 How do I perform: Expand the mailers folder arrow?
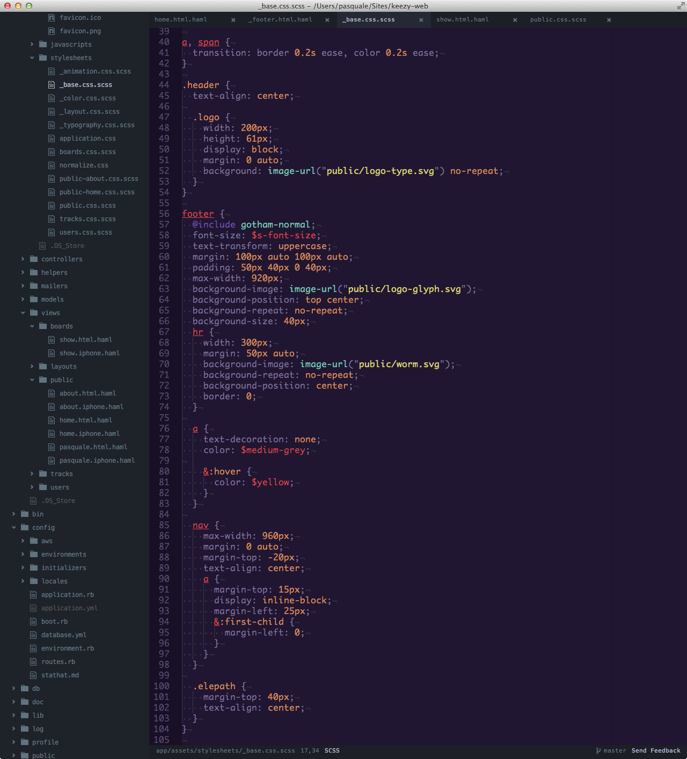[23, 286]
